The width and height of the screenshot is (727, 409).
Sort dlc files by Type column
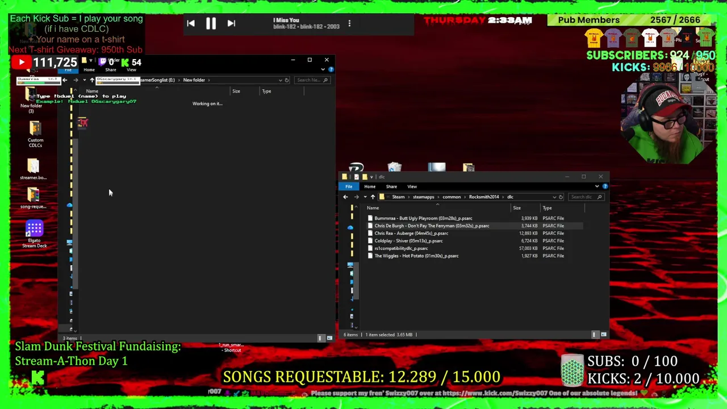point(547,208)
